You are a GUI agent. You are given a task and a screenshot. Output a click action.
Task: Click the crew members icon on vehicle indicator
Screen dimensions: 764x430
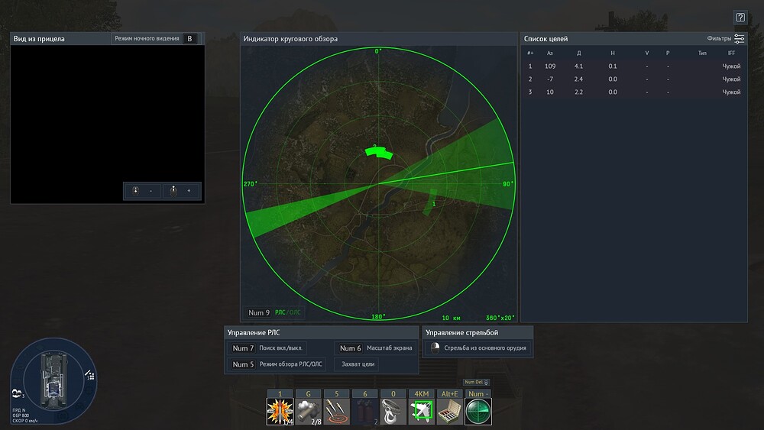[x=18, y=393]
